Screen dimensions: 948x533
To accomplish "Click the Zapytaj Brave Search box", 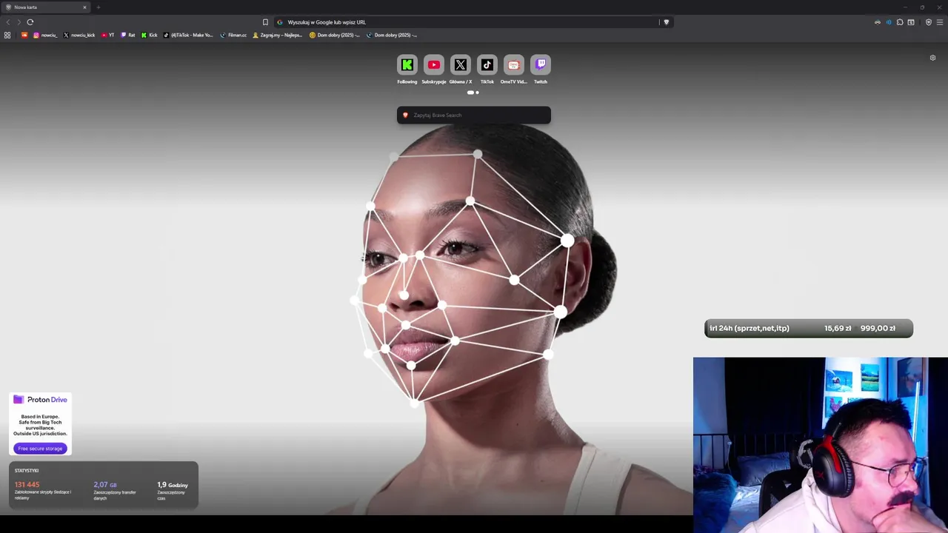I will (x=474, y=115).
